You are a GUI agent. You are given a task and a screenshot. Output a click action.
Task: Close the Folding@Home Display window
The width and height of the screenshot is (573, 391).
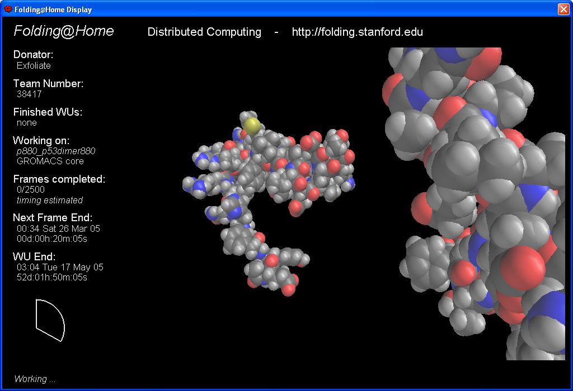coord(563,9)
